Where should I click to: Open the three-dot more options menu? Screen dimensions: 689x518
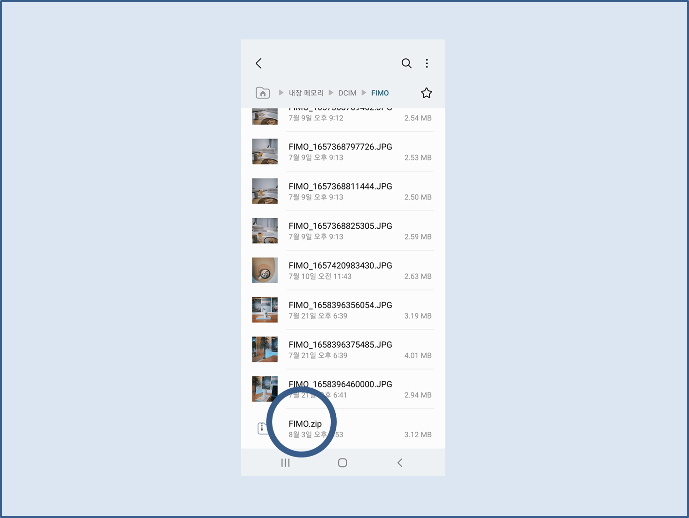pos(427,63)
